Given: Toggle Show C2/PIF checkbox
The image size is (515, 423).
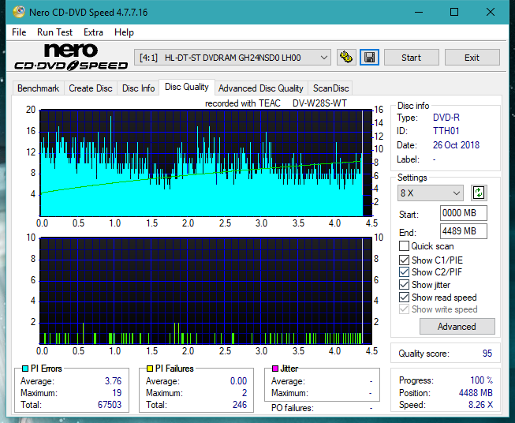Looking at the screenshot, I should 404,272.
